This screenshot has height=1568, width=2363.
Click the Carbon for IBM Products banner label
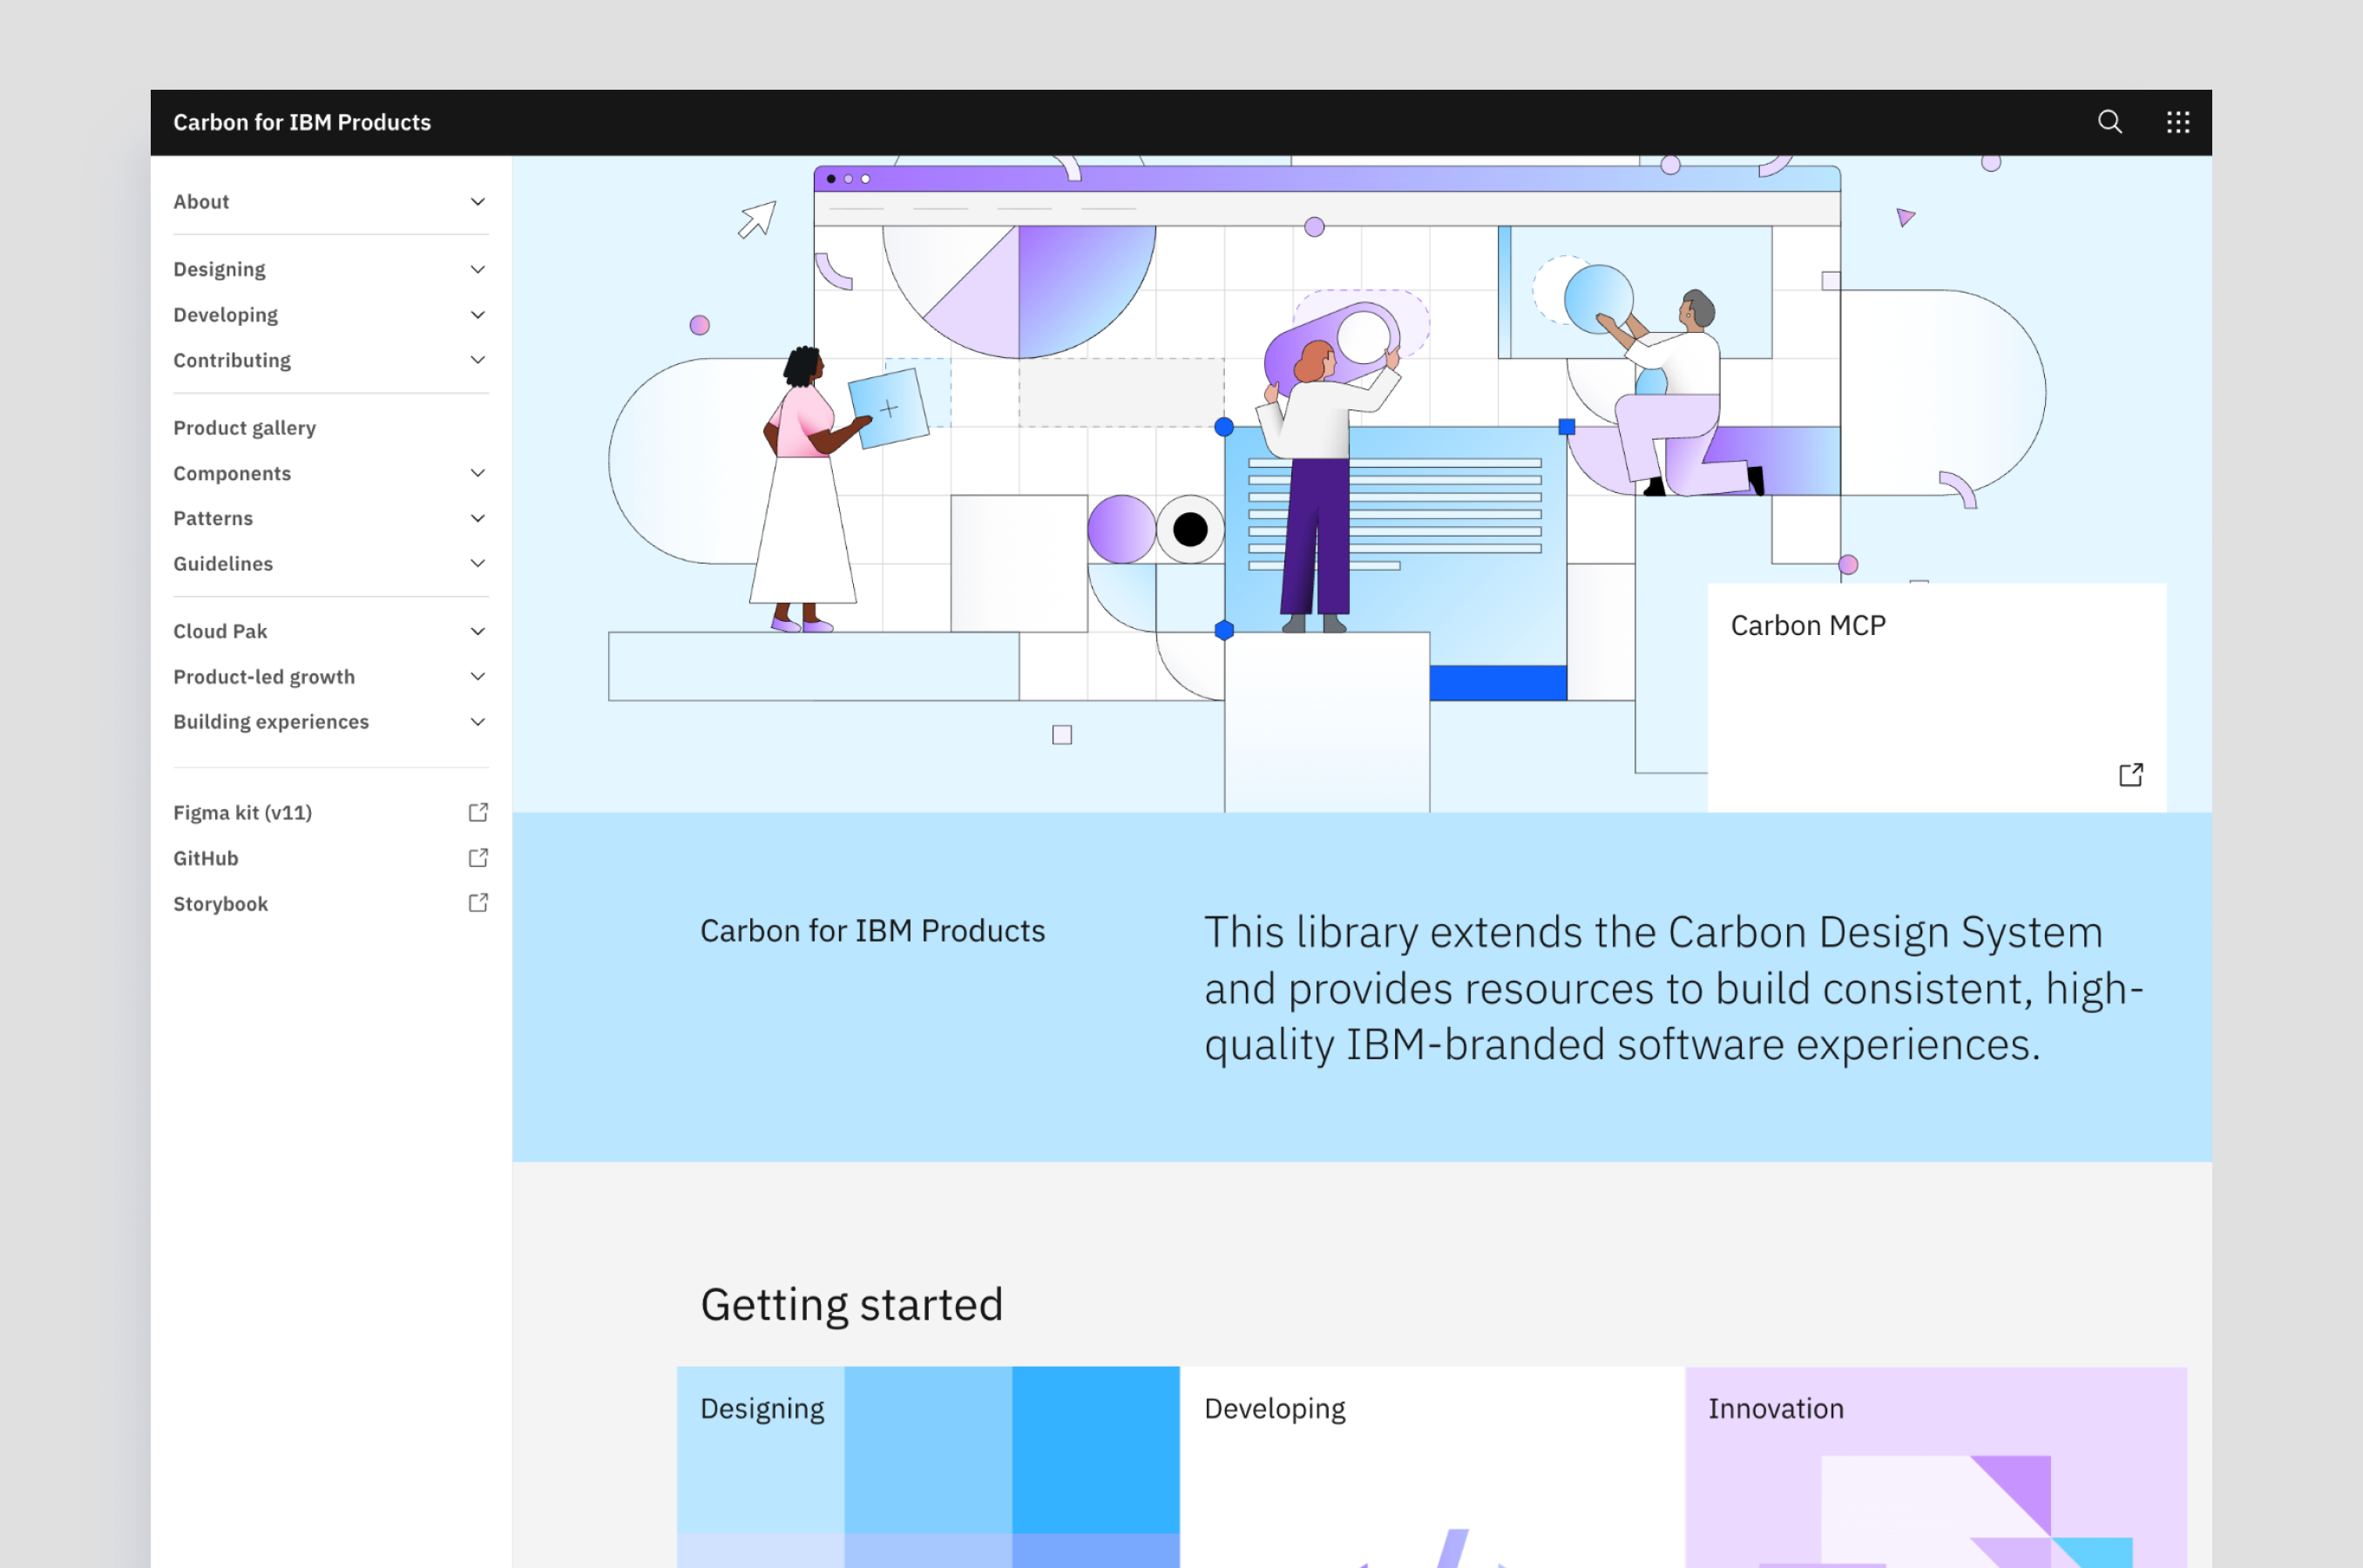[x=872, y=930]
